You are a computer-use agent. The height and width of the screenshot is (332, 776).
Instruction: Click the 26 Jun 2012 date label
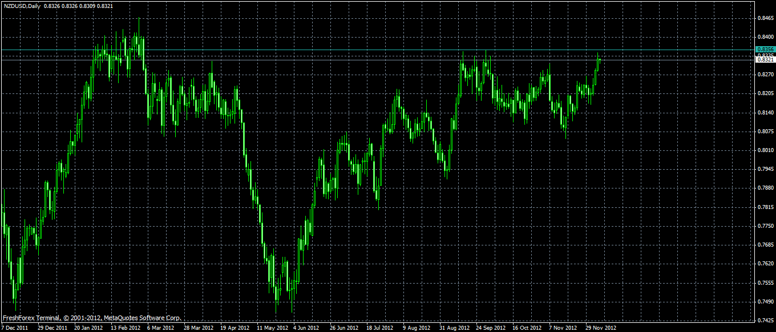[x=345, y=328]
